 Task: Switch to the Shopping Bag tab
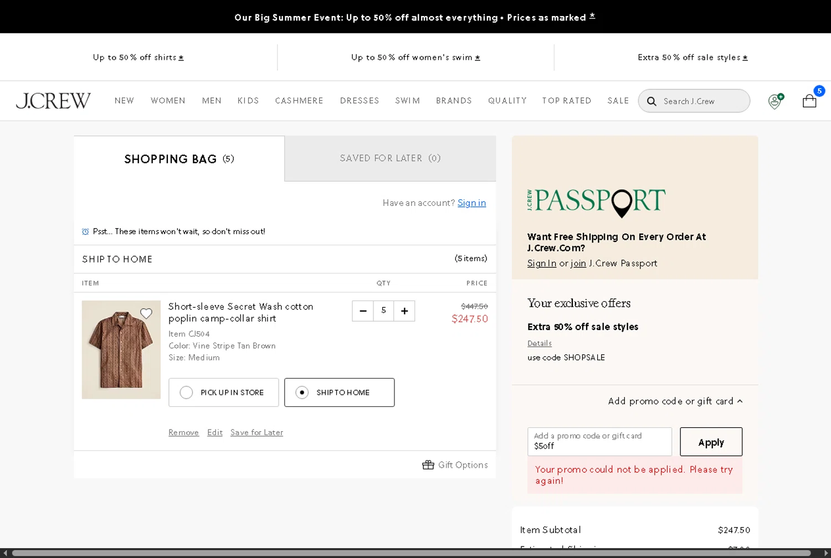click(179, 159)
